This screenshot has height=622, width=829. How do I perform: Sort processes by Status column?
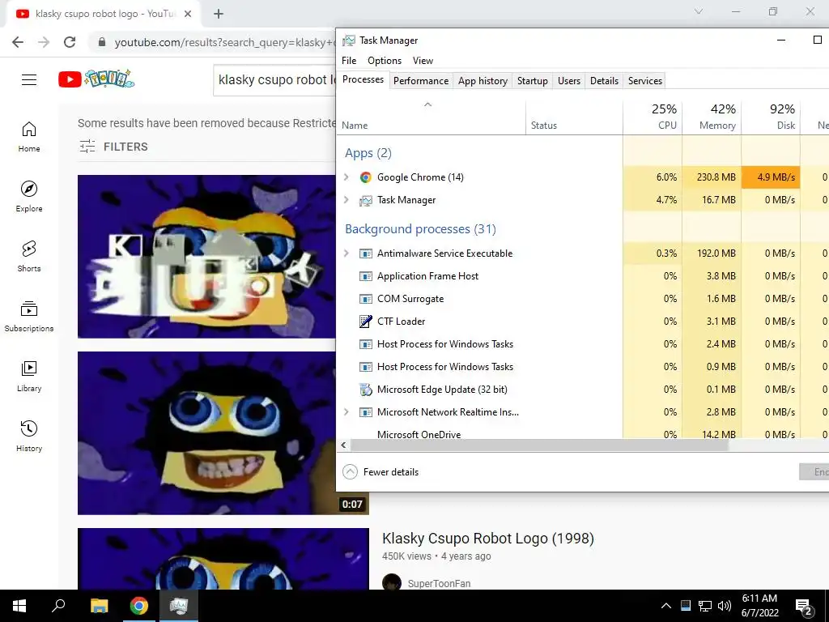point(575,117)
